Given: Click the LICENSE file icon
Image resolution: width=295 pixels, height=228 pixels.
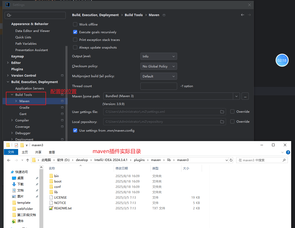Looking at the screenshot, I should coord(51,197).
